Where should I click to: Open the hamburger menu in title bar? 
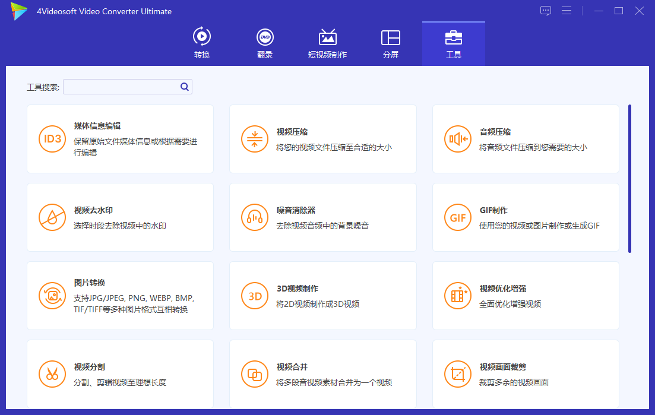tap(567, 11)
